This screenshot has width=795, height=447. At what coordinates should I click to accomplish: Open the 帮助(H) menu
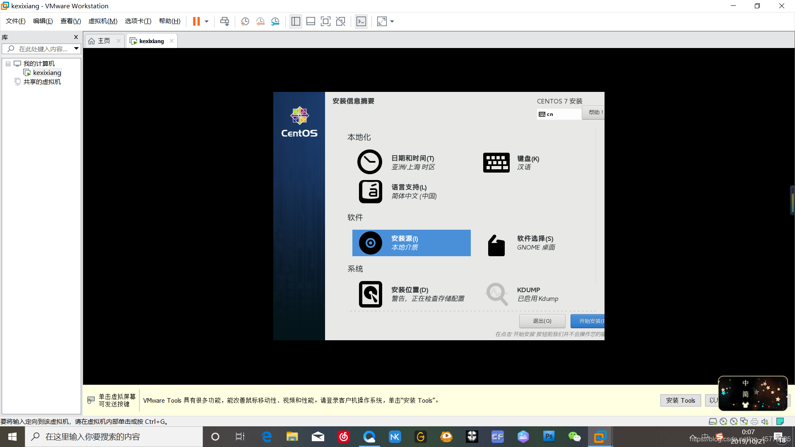[x=170, y=21]
